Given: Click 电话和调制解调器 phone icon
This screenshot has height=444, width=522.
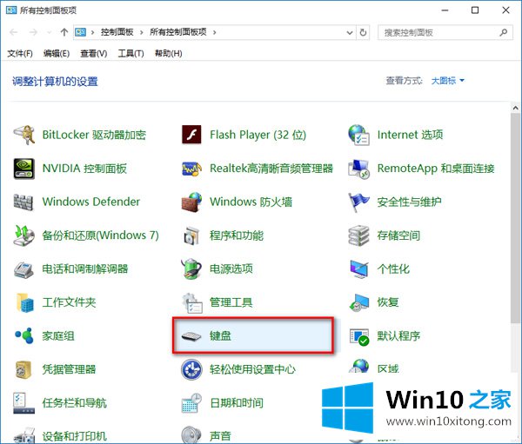Looking at the screenshot, I should click(23, 269).
